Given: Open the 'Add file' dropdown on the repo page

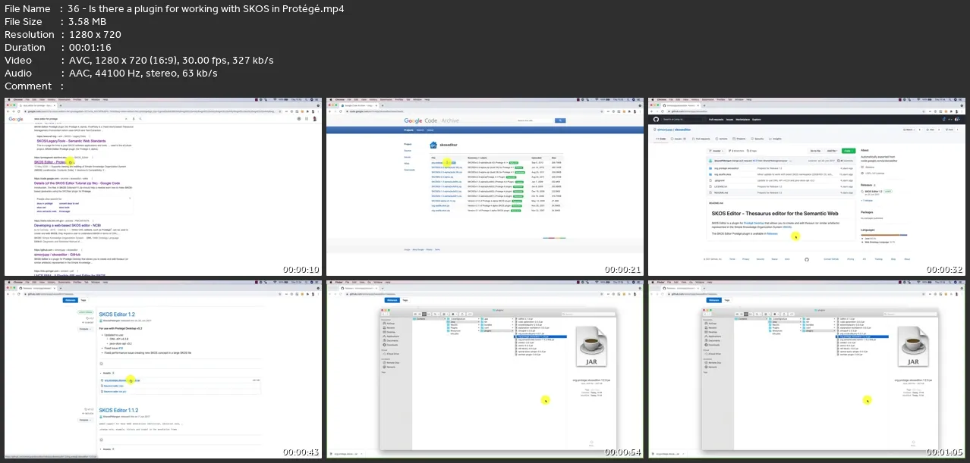Looking at the screenshot, I should tap(833, 152).
